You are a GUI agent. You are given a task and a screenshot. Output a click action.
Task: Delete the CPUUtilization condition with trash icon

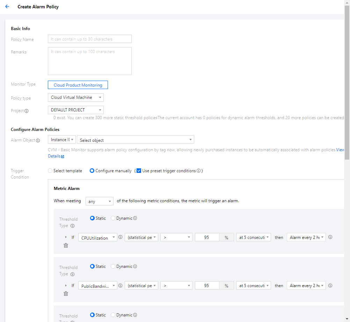point(66,246)
